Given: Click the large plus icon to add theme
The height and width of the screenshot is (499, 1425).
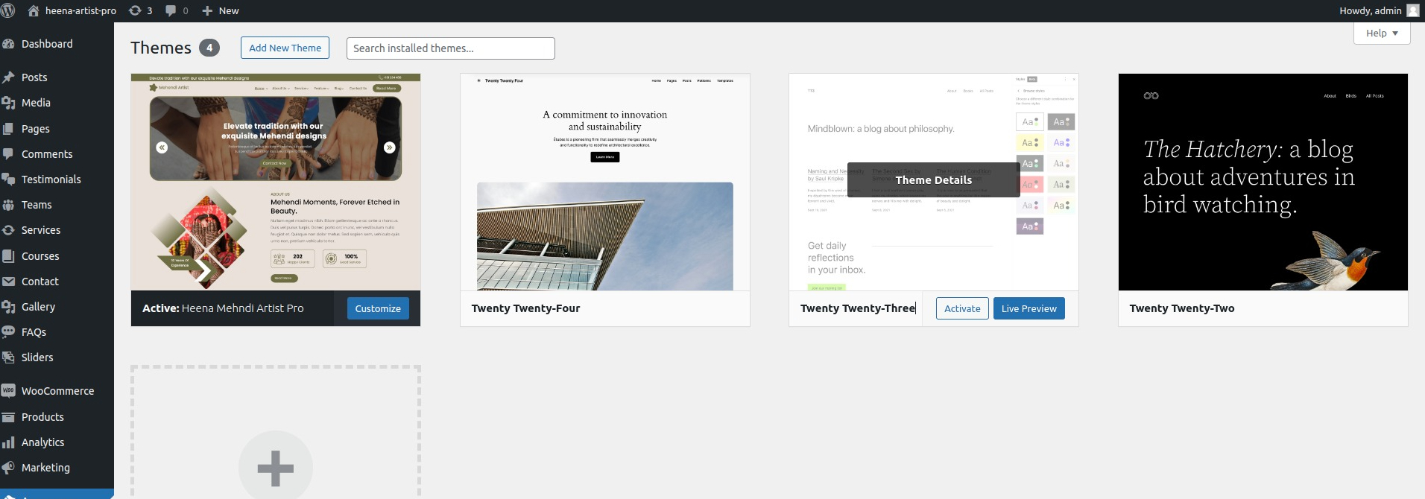Looking at the screenshot, I should (276, 468).
